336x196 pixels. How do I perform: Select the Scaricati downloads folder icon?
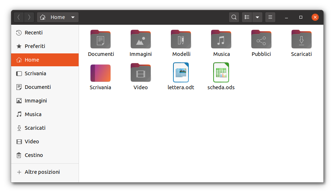pos(302,40)
